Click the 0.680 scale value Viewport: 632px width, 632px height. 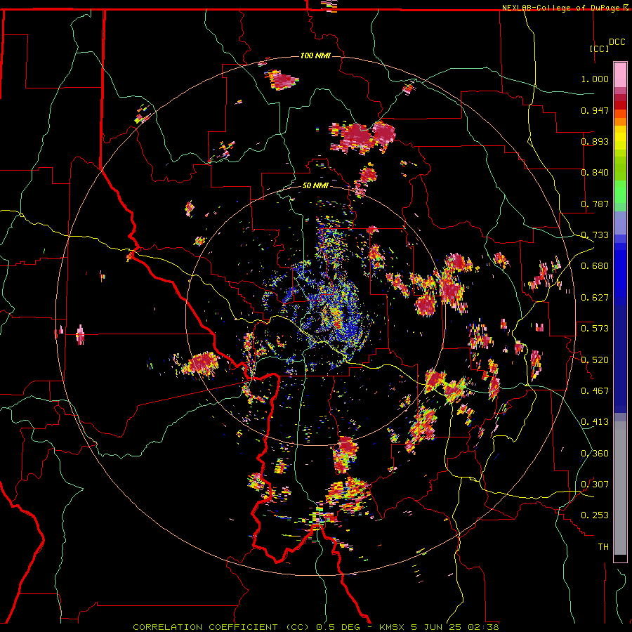595,266
